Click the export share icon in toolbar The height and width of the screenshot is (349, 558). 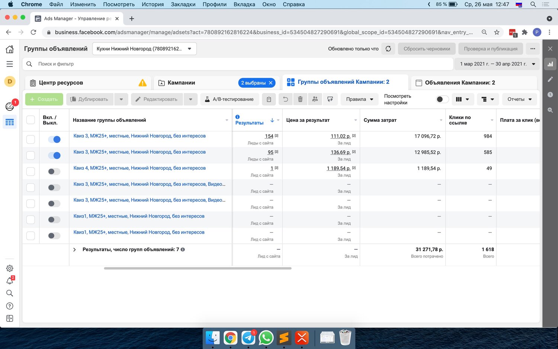point(330,99)
